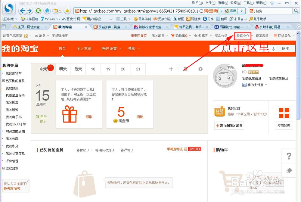Open 小号窗口 toolbar item
301x202 pixels.
[x=238, y=19]
